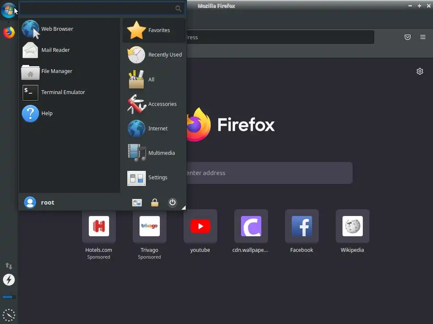433x324 pixels.
Task: Click the blue panel indicator bar
Action: [9, 297]
